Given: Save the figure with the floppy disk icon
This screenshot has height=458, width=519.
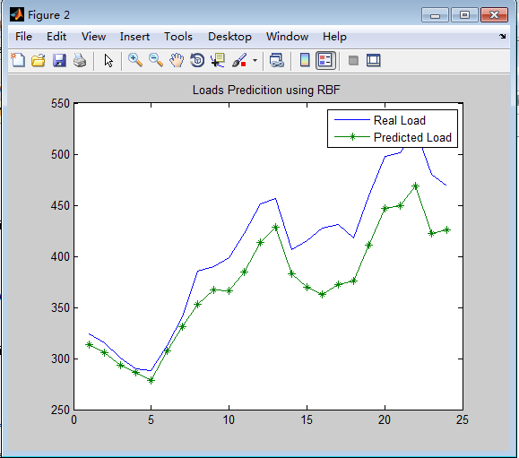Looking at the screenshot, I should [59, 61].
